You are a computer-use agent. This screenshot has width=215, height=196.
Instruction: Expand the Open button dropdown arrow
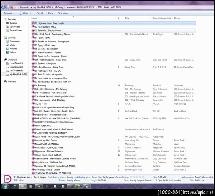point(30,13)
